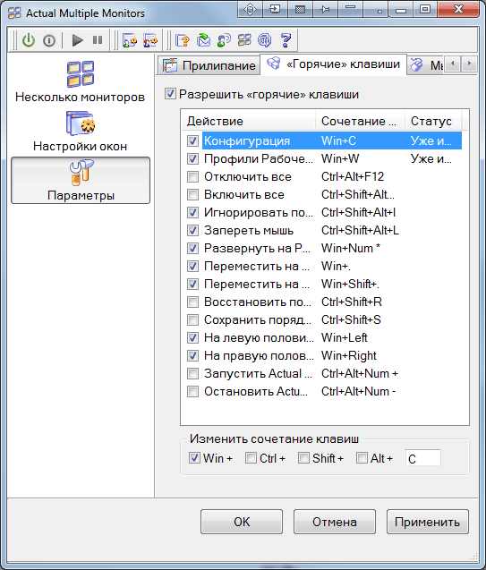Toggle the На левую полови... checkbox
Image resolution: width=486 pixels, height=570 pixels.
click(x=192, y=337)
